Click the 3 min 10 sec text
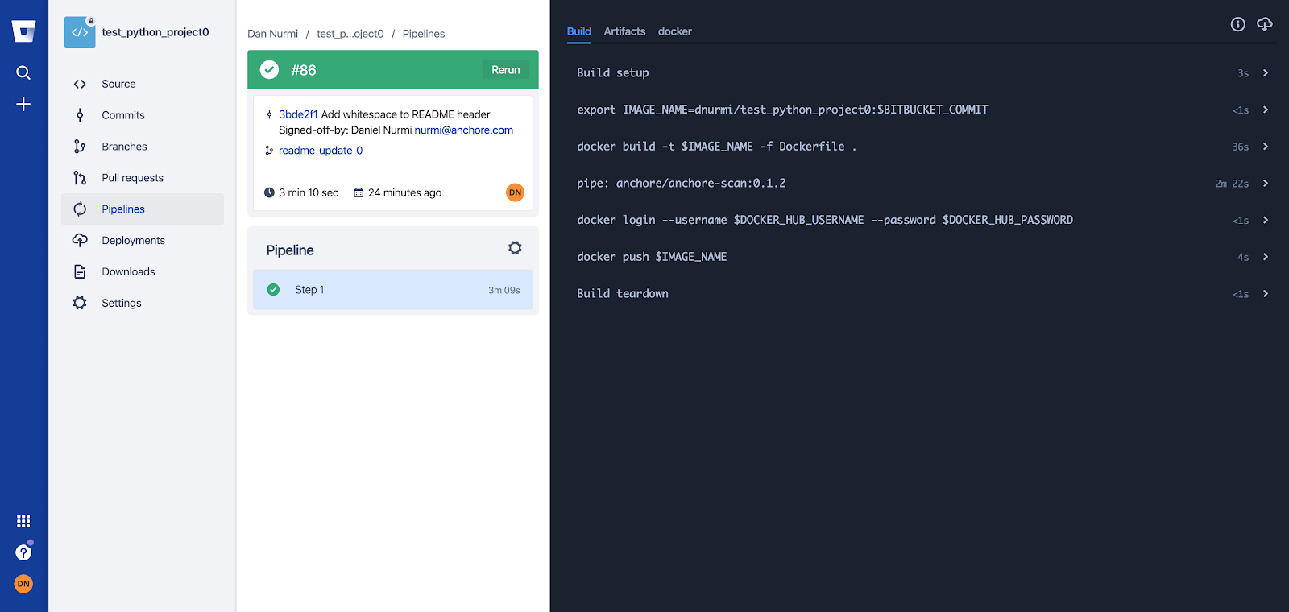 pos(309,192)
